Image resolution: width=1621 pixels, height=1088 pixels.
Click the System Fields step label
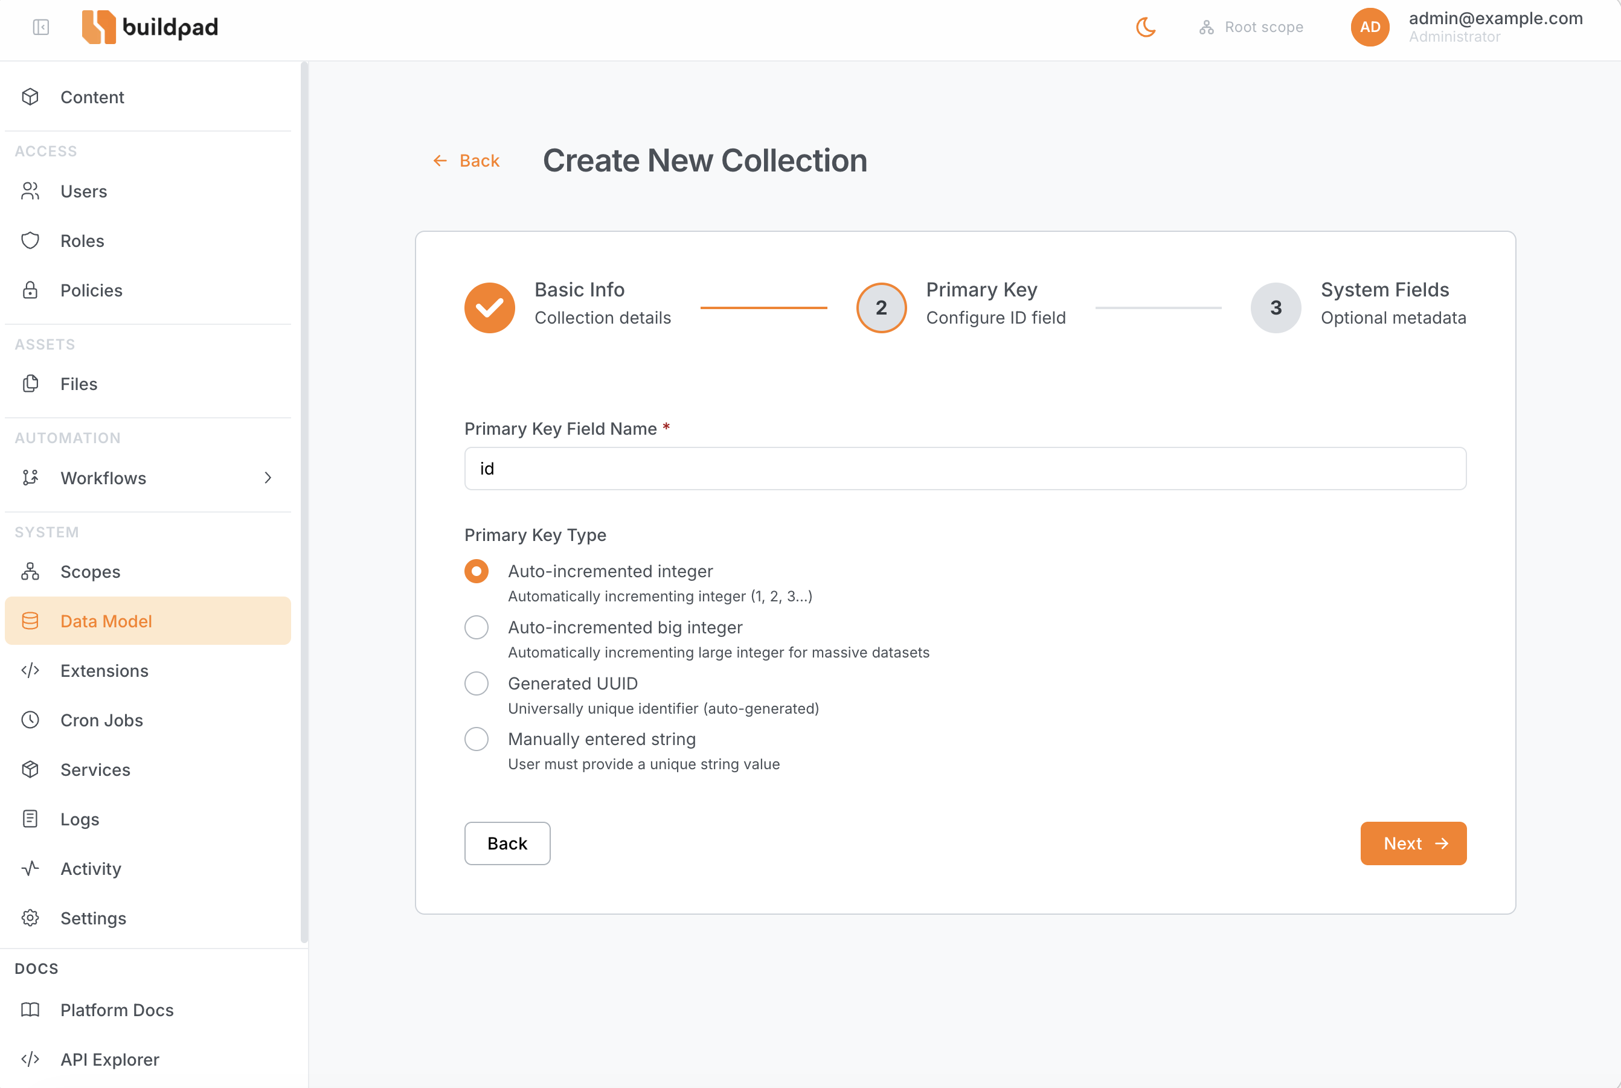(x=1384, y=289)
